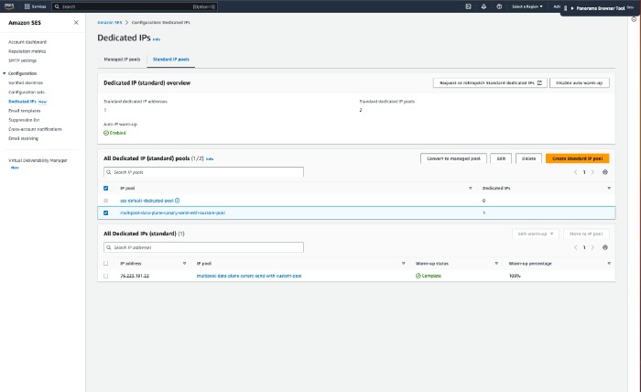Image resolution: width=641 pixels, height=392 pixels.
Task: Check the 76.223.191.22 IP address row
Action: [x=105, y=275]
